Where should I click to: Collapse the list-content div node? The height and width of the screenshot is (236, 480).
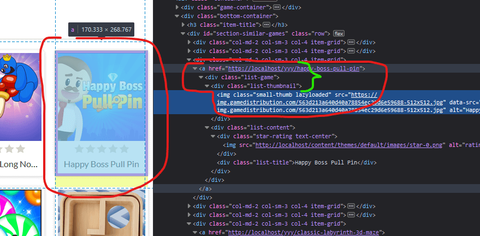[207, 127]
